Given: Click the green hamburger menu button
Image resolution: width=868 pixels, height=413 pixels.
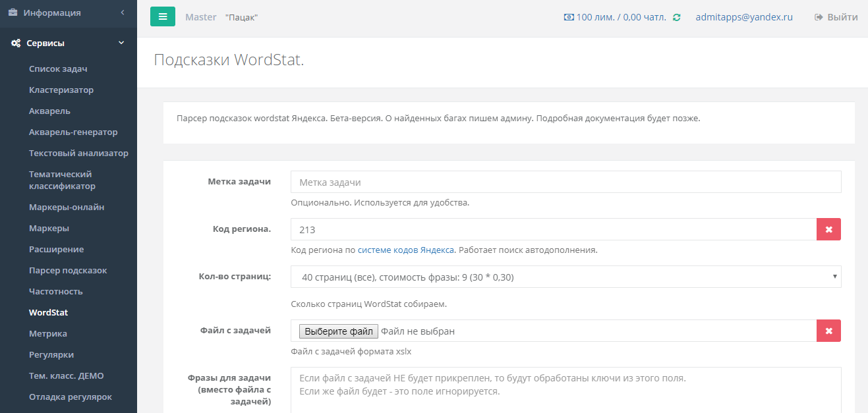Looking at the screenshot, I should (163, 17).
